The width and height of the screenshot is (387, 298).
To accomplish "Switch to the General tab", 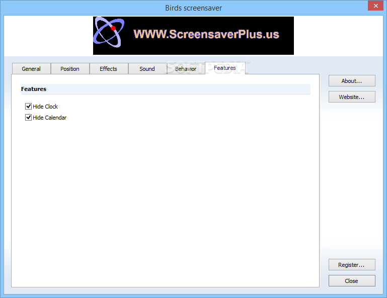I will [31, 69].
